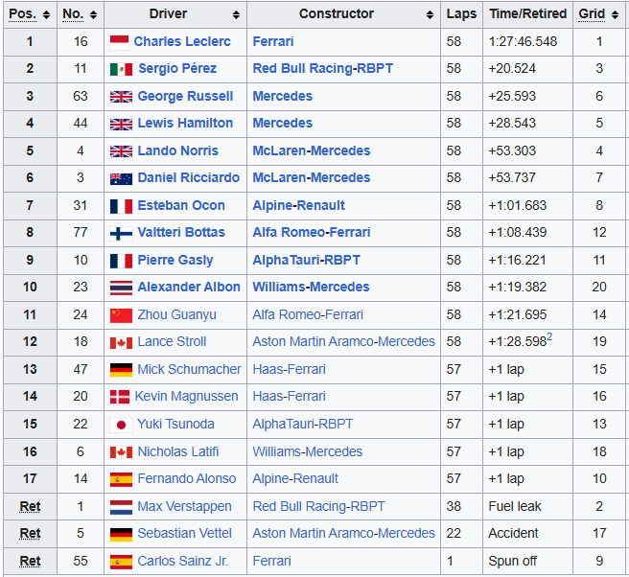Click the Australian flag beside Daniel Ricciardo
The height and width of the screenshot is (577, 629).
[x=121, y=179]
